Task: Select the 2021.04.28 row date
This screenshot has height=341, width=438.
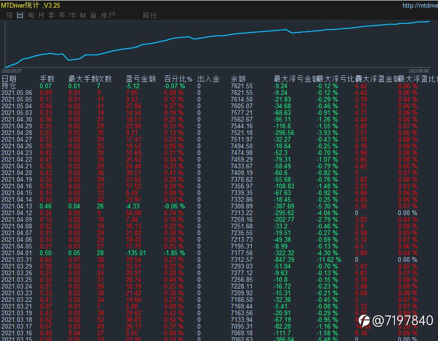Action: (x=17, y=133)
